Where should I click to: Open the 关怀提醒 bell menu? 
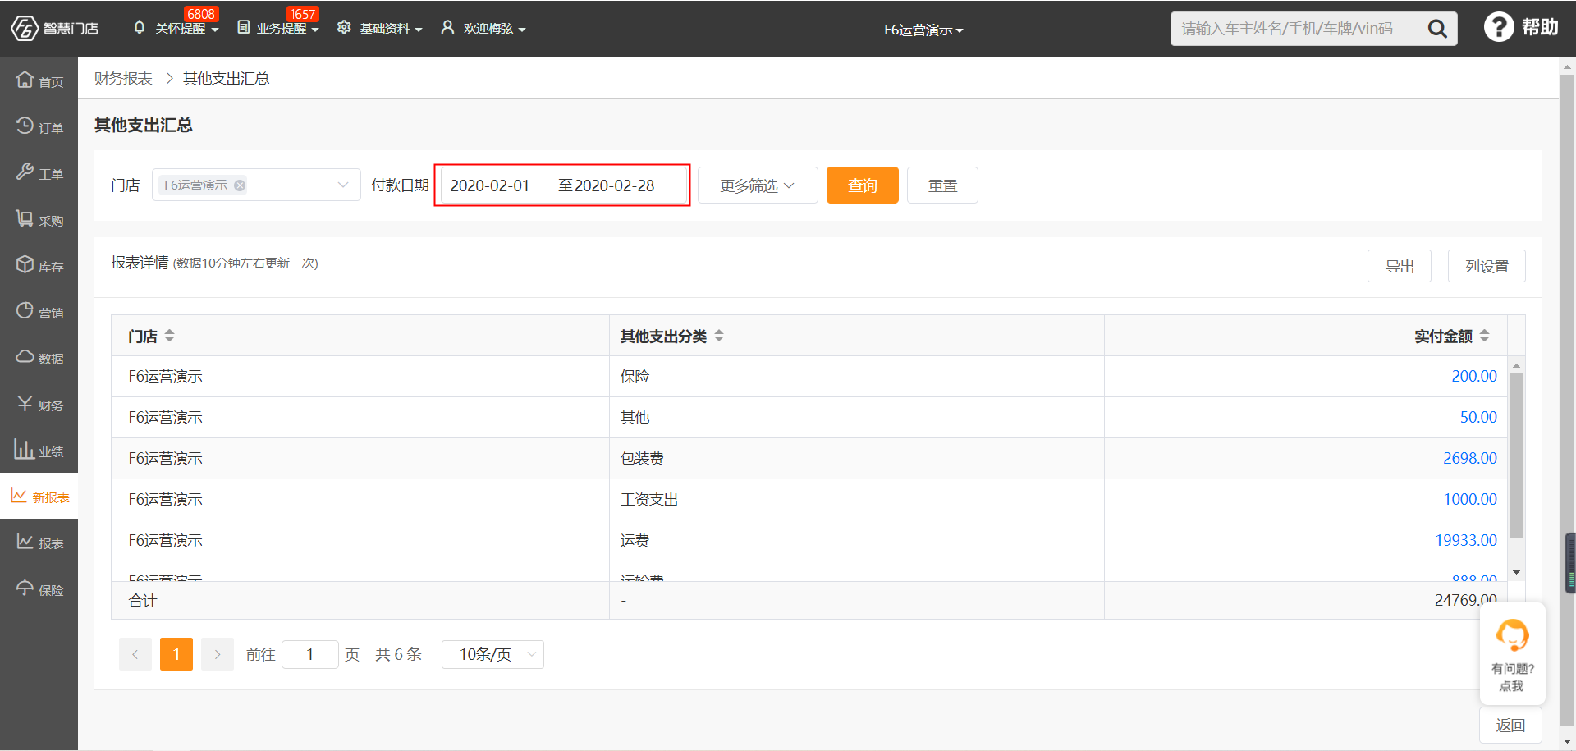(176, 29)
